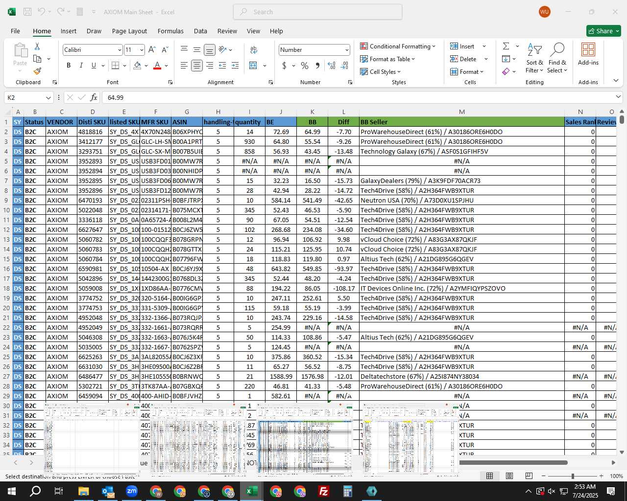Toggle Bold formatting
This screenshot has width=627, height=501.
click(x=69, y=66)
